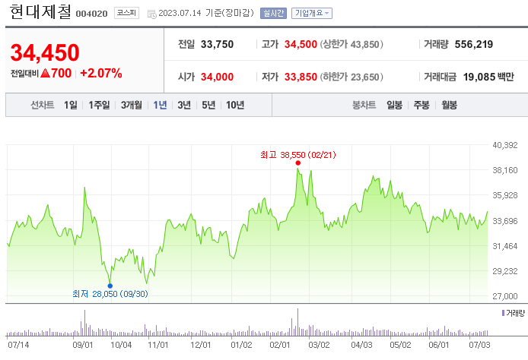Select the 1일 line chart tab

pos(71,106)
